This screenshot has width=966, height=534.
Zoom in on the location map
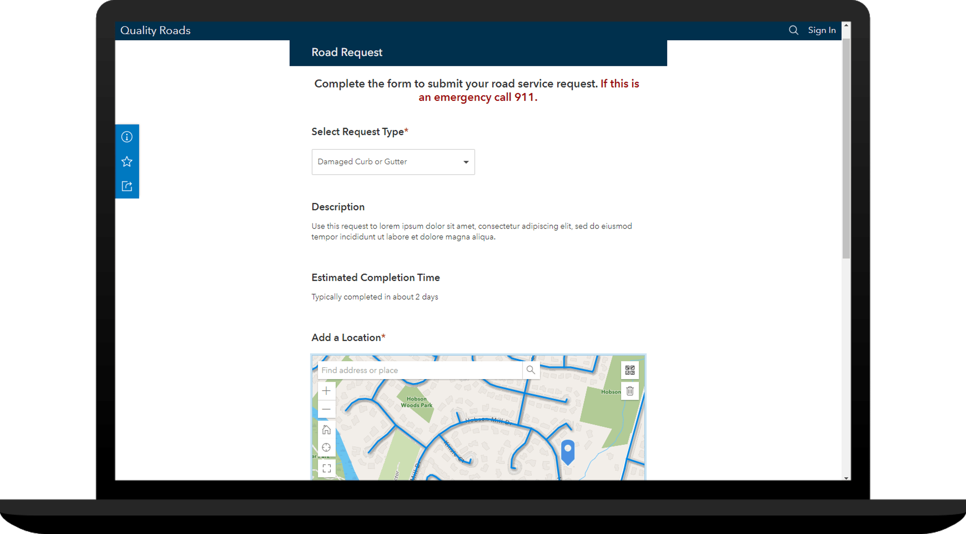click(x=326, y=391)
